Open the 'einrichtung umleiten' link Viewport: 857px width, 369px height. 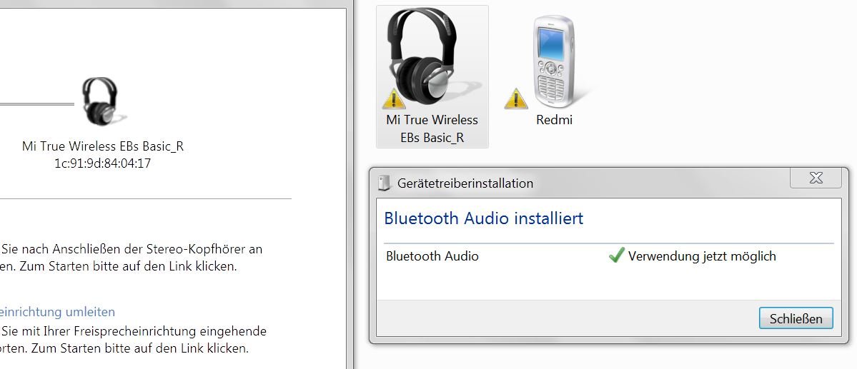coord(57,312)
